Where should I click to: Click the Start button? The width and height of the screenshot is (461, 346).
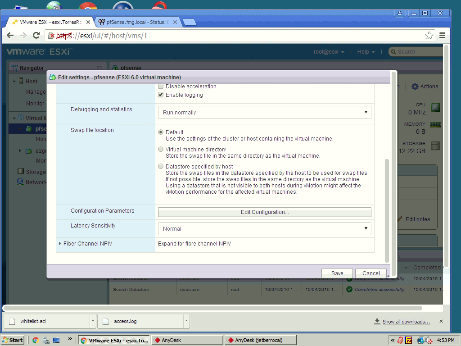(13, 340)
